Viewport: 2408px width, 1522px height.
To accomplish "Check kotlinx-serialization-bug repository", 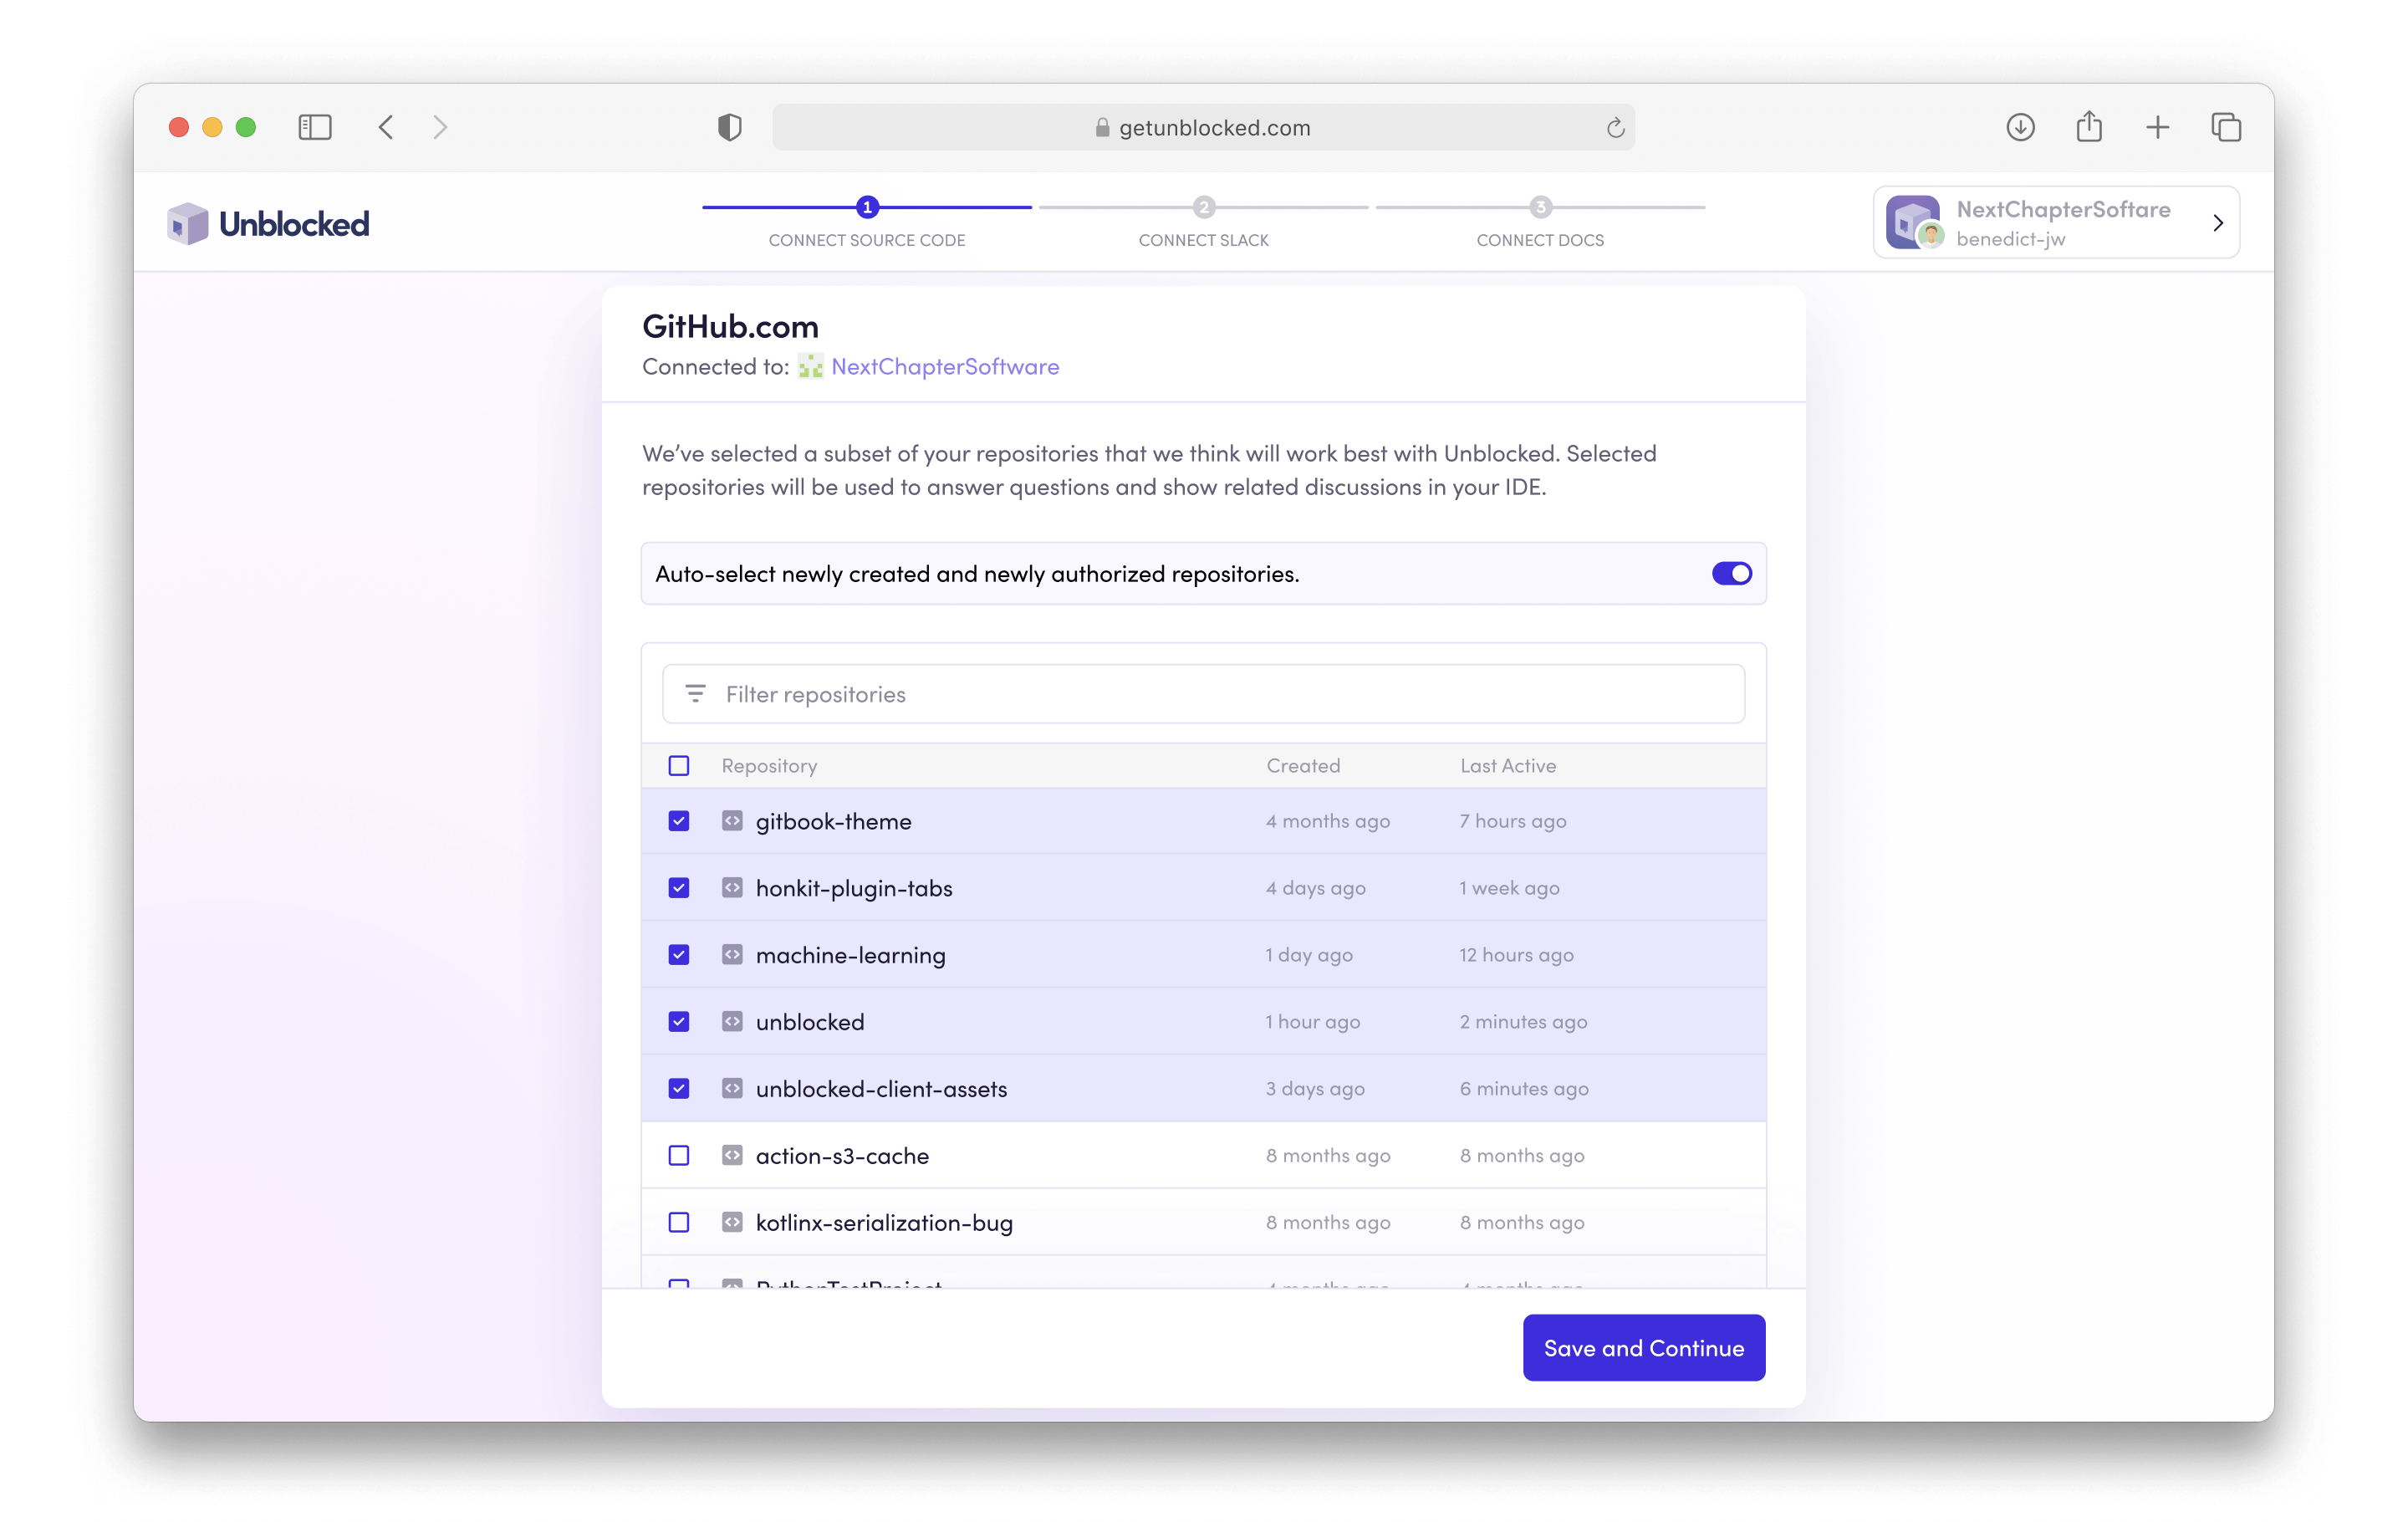I will pos(679,1223).
